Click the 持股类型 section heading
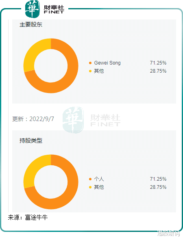 tap(31, 141)
